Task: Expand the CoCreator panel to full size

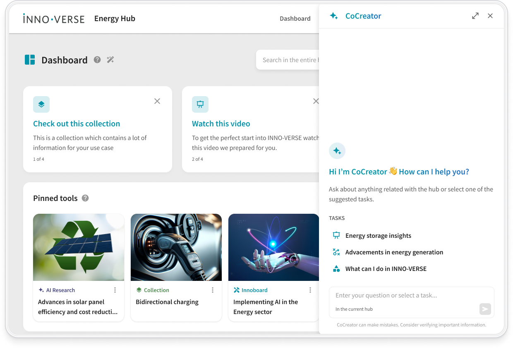Action: (475, 16)
